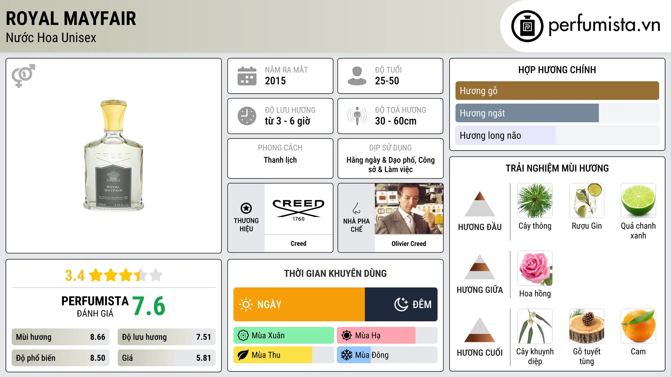Click the perfumista.vn perfume bottle logo icon
The image size is (671, 377).
click(527, 26)
